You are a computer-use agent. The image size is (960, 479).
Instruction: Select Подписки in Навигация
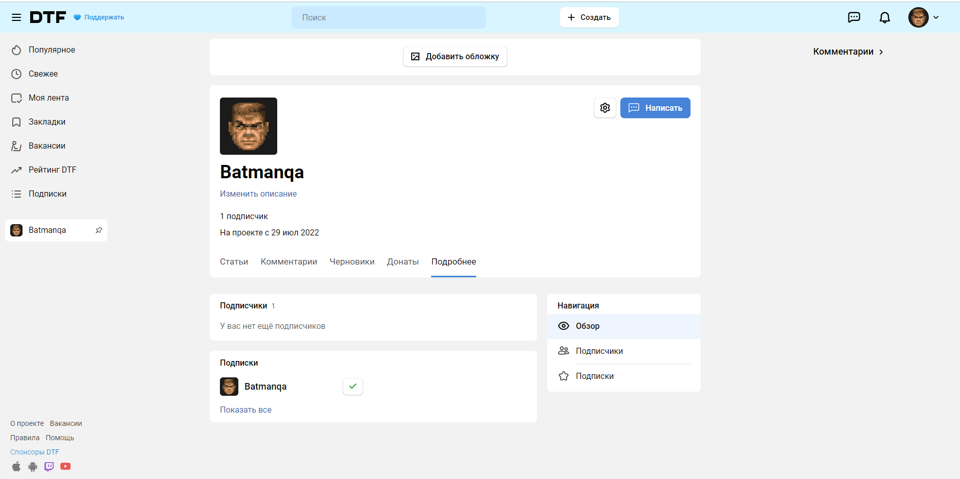pyautogui.click(x=624, y=376)
